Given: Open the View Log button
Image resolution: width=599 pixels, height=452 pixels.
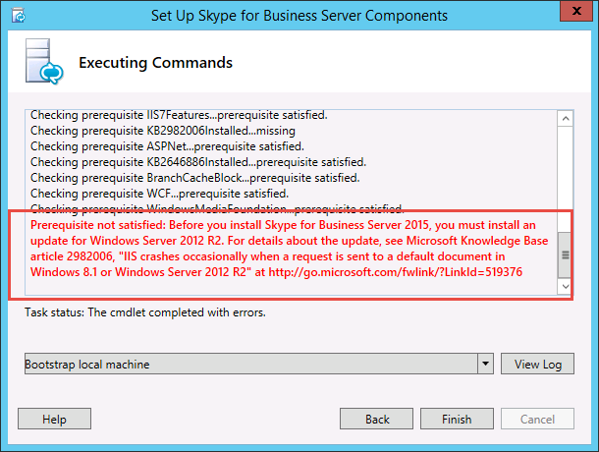Looking at the screenshot, I should [538, 365].
